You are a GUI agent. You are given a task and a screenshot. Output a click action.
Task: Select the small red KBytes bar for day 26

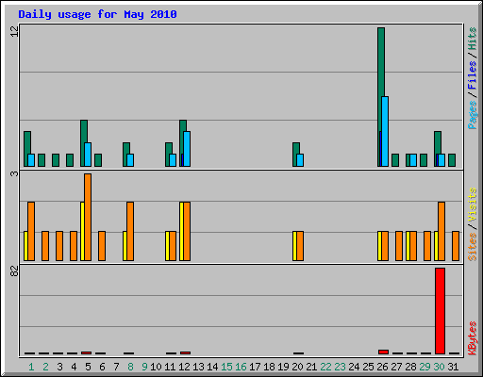coord(383,352)
